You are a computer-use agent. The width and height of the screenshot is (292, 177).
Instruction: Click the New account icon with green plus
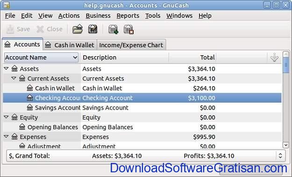[x=113, y=29]
